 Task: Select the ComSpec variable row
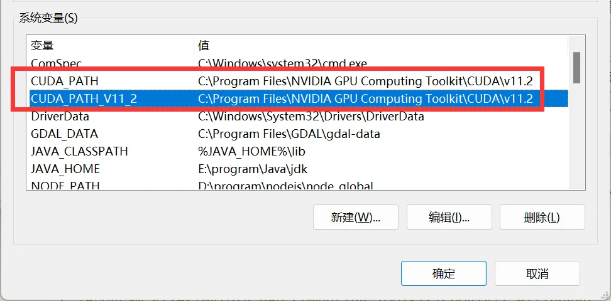click(x=57, y=63)
